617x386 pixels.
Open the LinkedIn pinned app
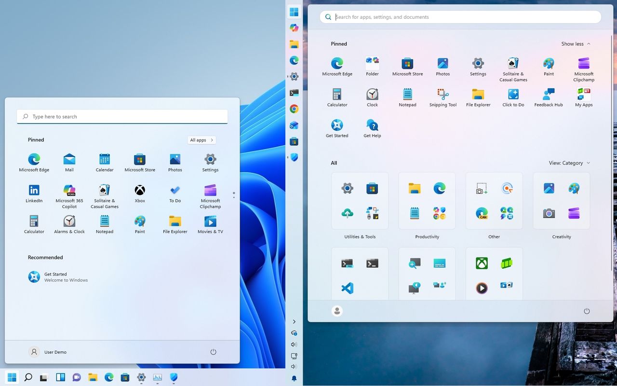pos(34,193)
